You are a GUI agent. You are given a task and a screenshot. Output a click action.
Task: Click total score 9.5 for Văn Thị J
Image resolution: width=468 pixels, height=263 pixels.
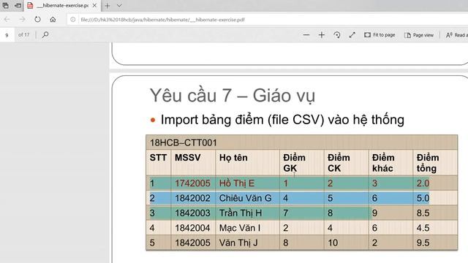coord(423,243)
